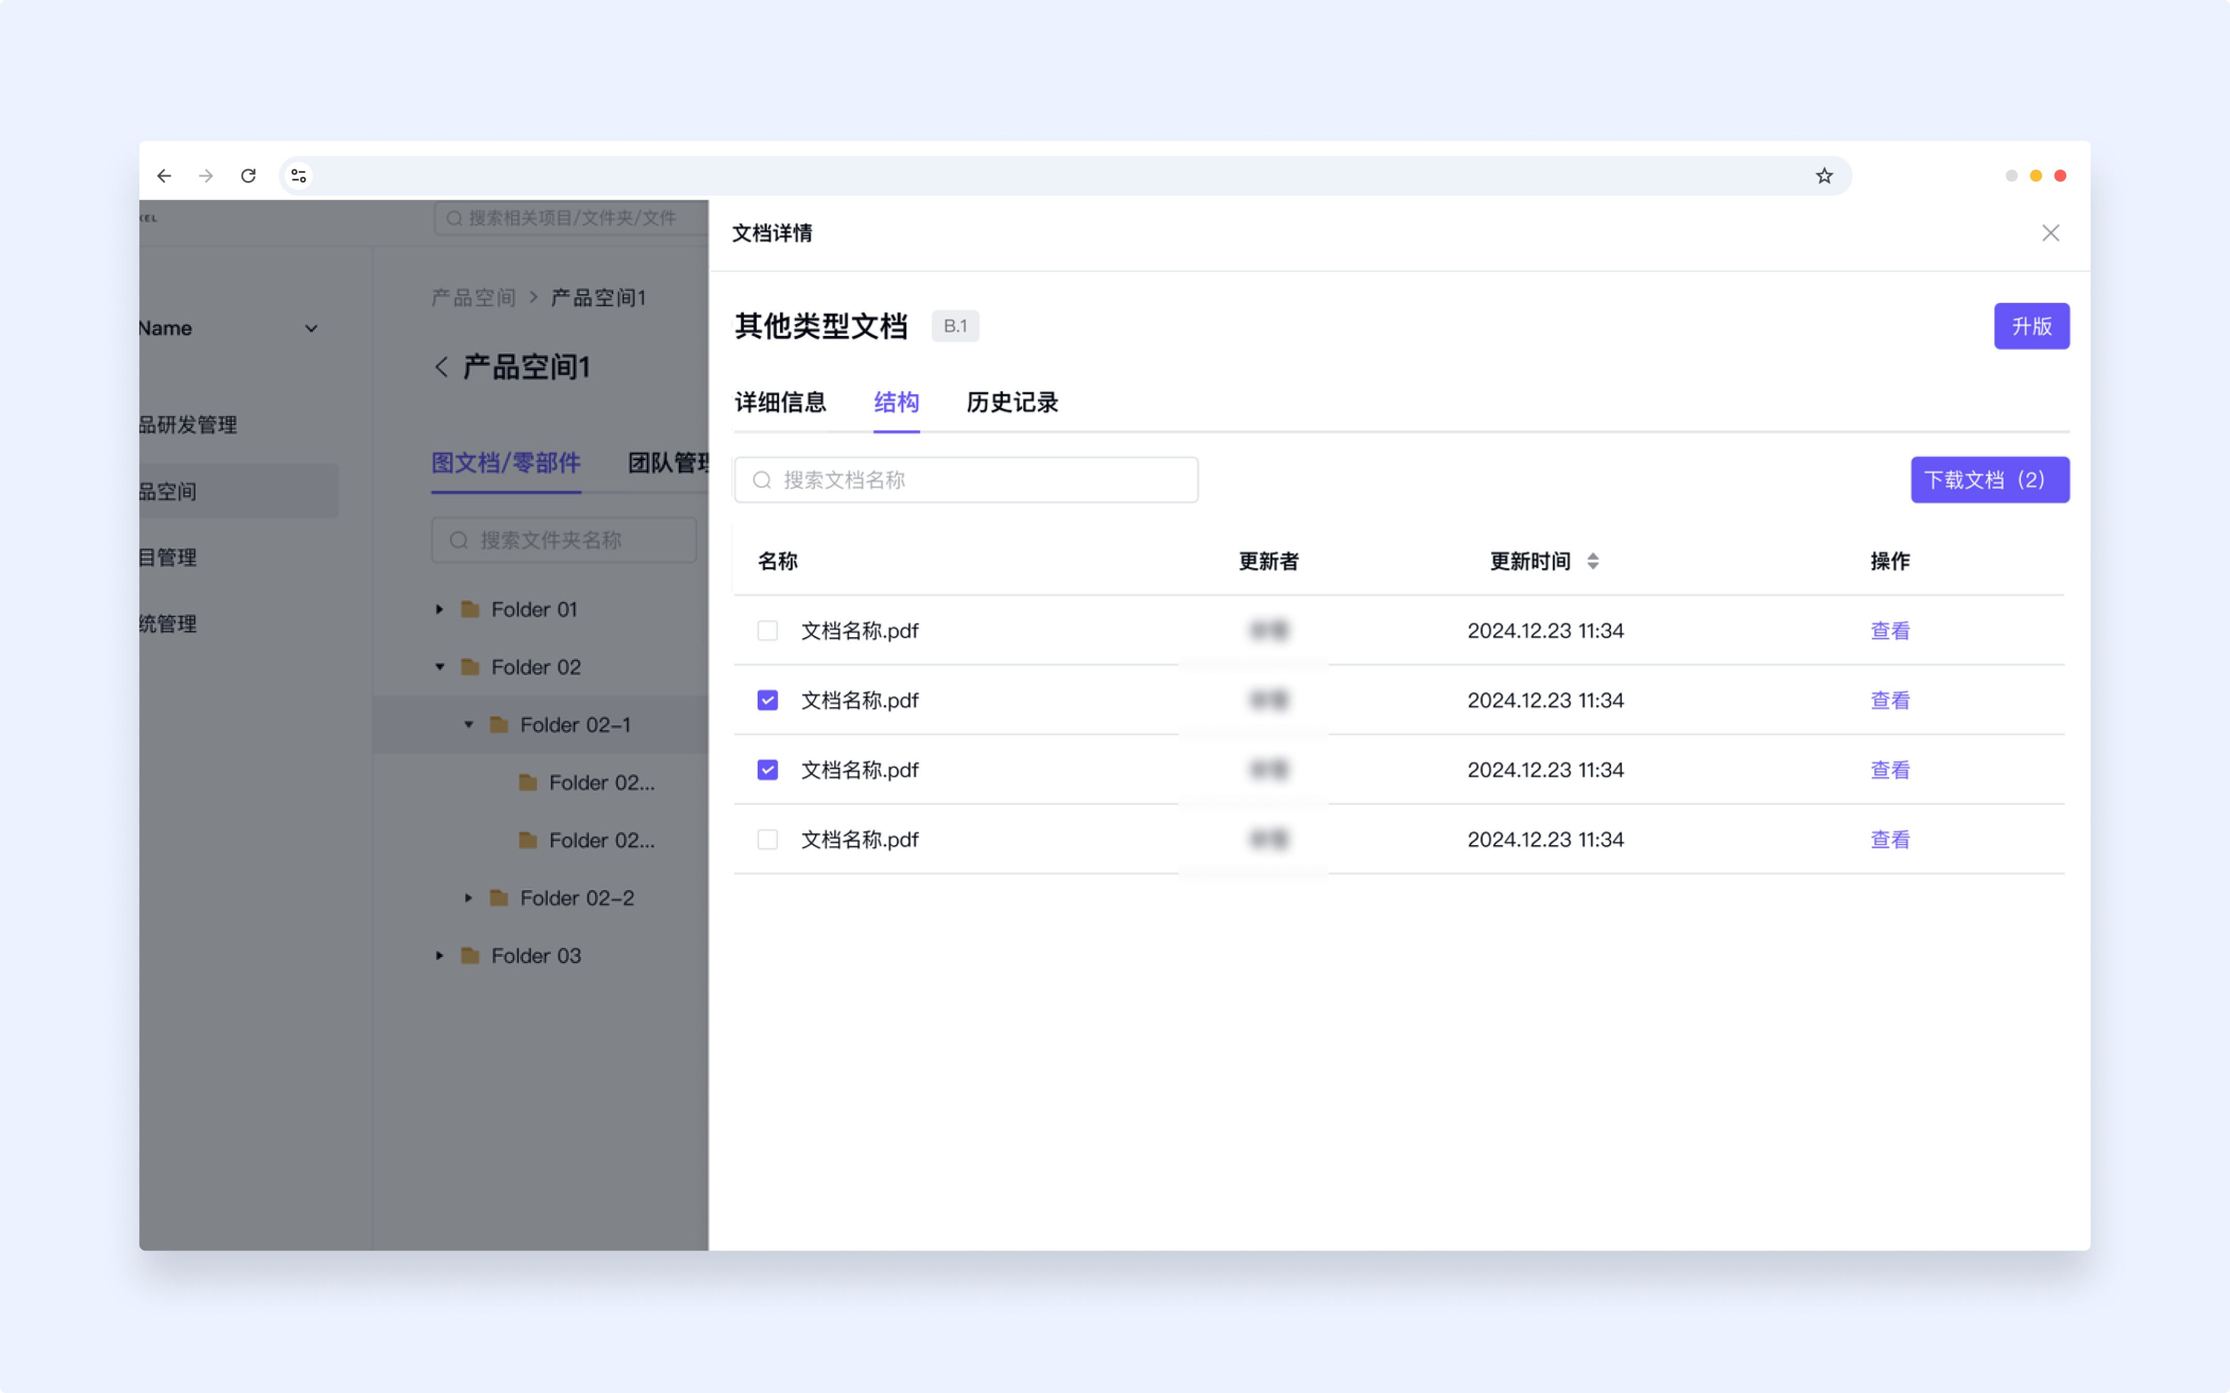Screen dimensions: 2230x1393
Task: Reload the page with refresh icon
Action: coord(249,176)
